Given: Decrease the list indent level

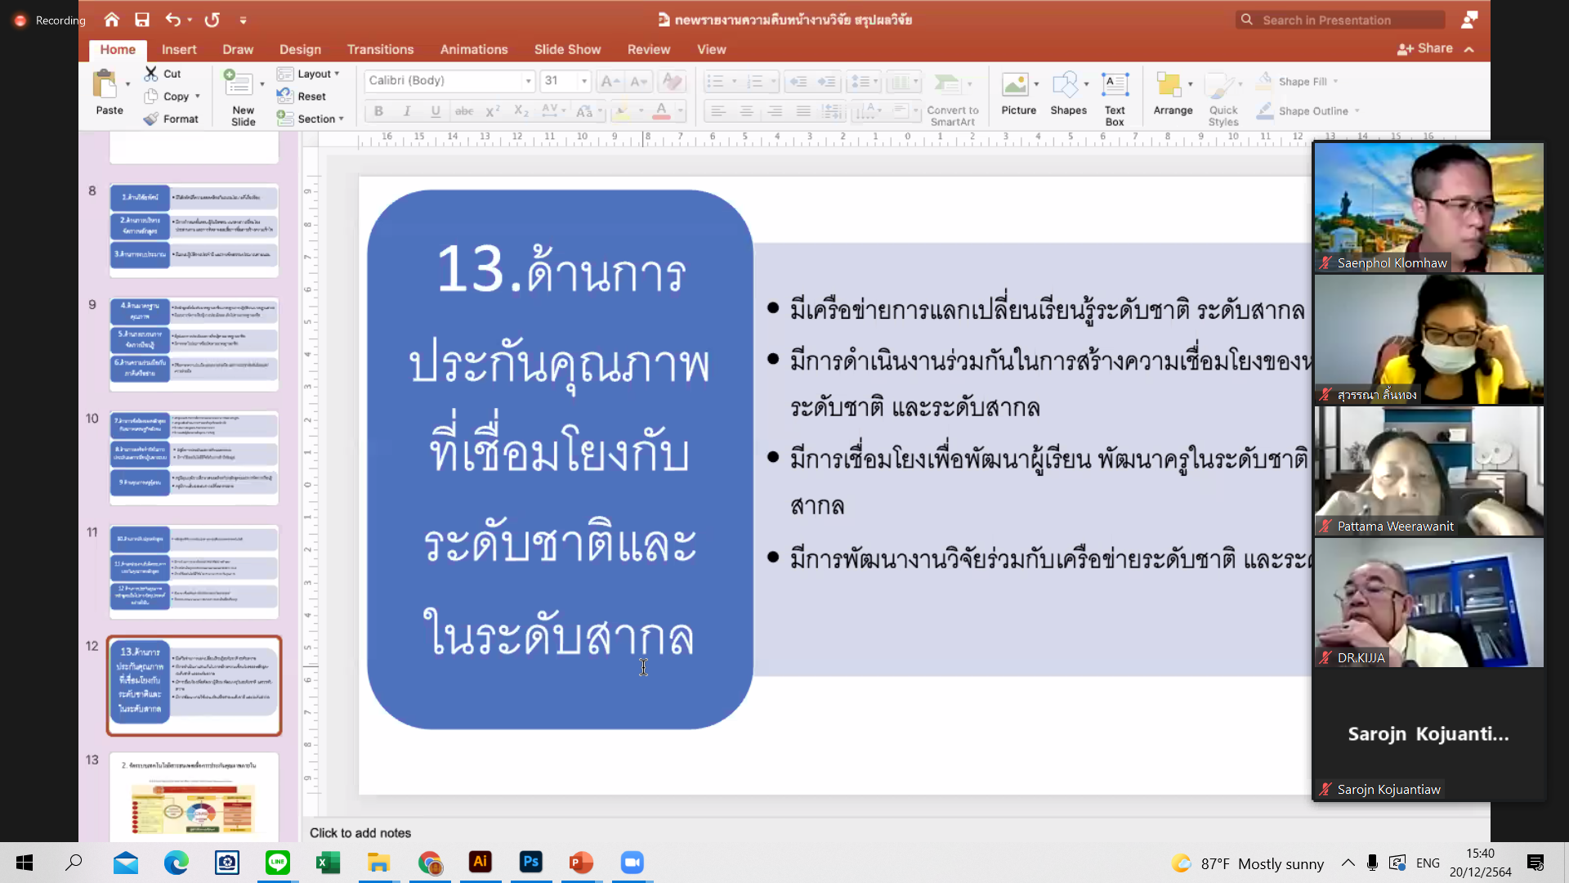Looking at the screenshot, I should tap(798, 81).
